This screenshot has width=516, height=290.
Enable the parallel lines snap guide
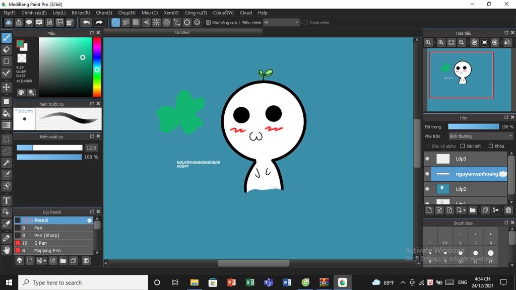point(125,22)
